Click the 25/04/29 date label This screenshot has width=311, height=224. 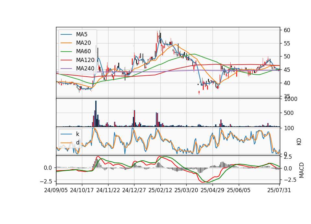tap(213, 190)
